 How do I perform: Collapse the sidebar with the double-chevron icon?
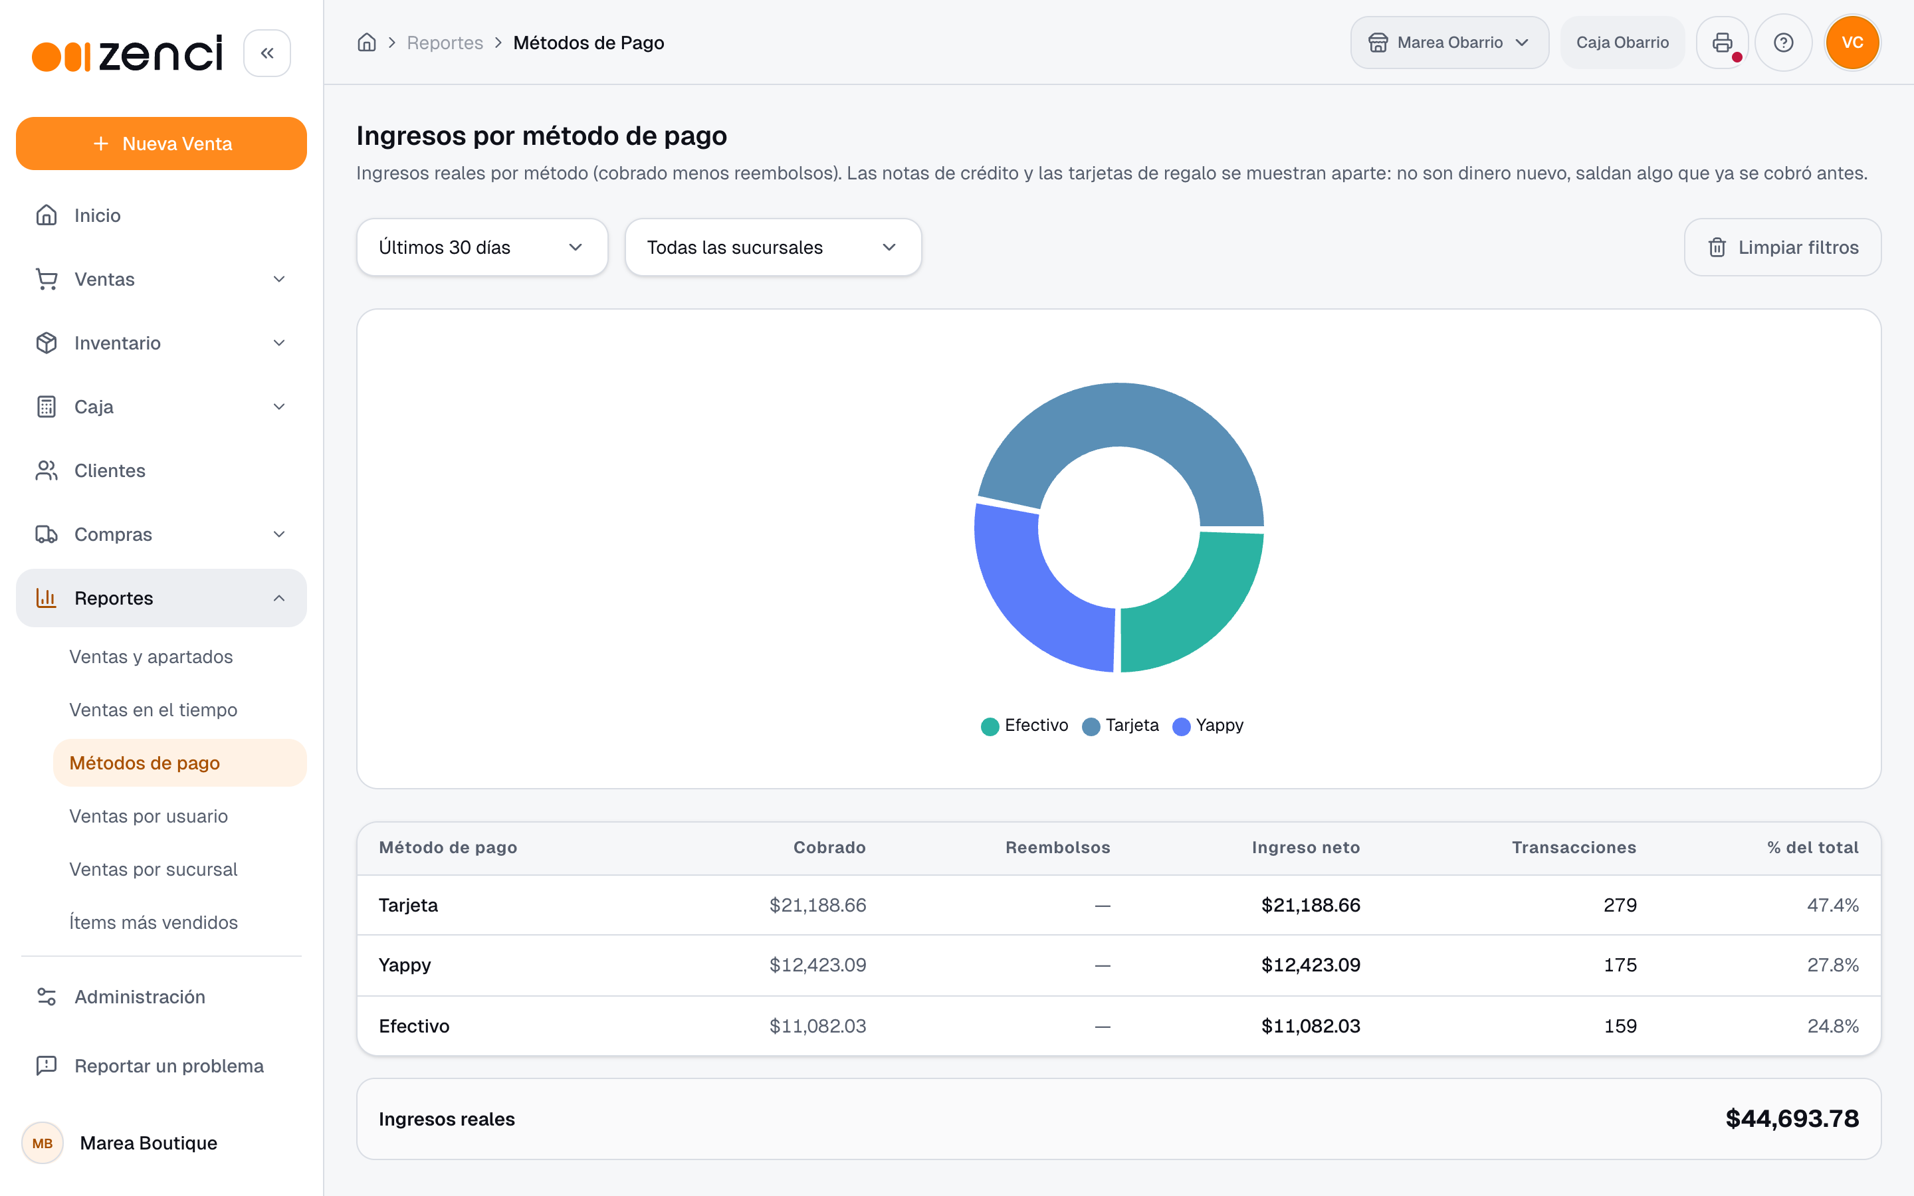[x=266, y=53]
